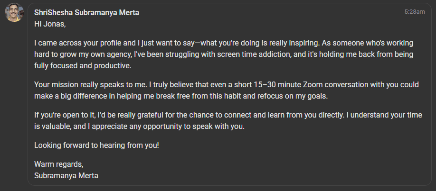Click "Looking forward to hearing from you!" line
This screenshot has width=436, height=191.
[96, 146]
